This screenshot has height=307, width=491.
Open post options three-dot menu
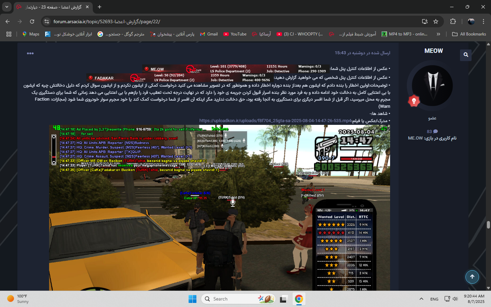pos(30,53)
